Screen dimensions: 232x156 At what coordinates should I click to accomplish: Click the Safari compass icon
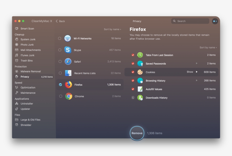pos(68,61)
